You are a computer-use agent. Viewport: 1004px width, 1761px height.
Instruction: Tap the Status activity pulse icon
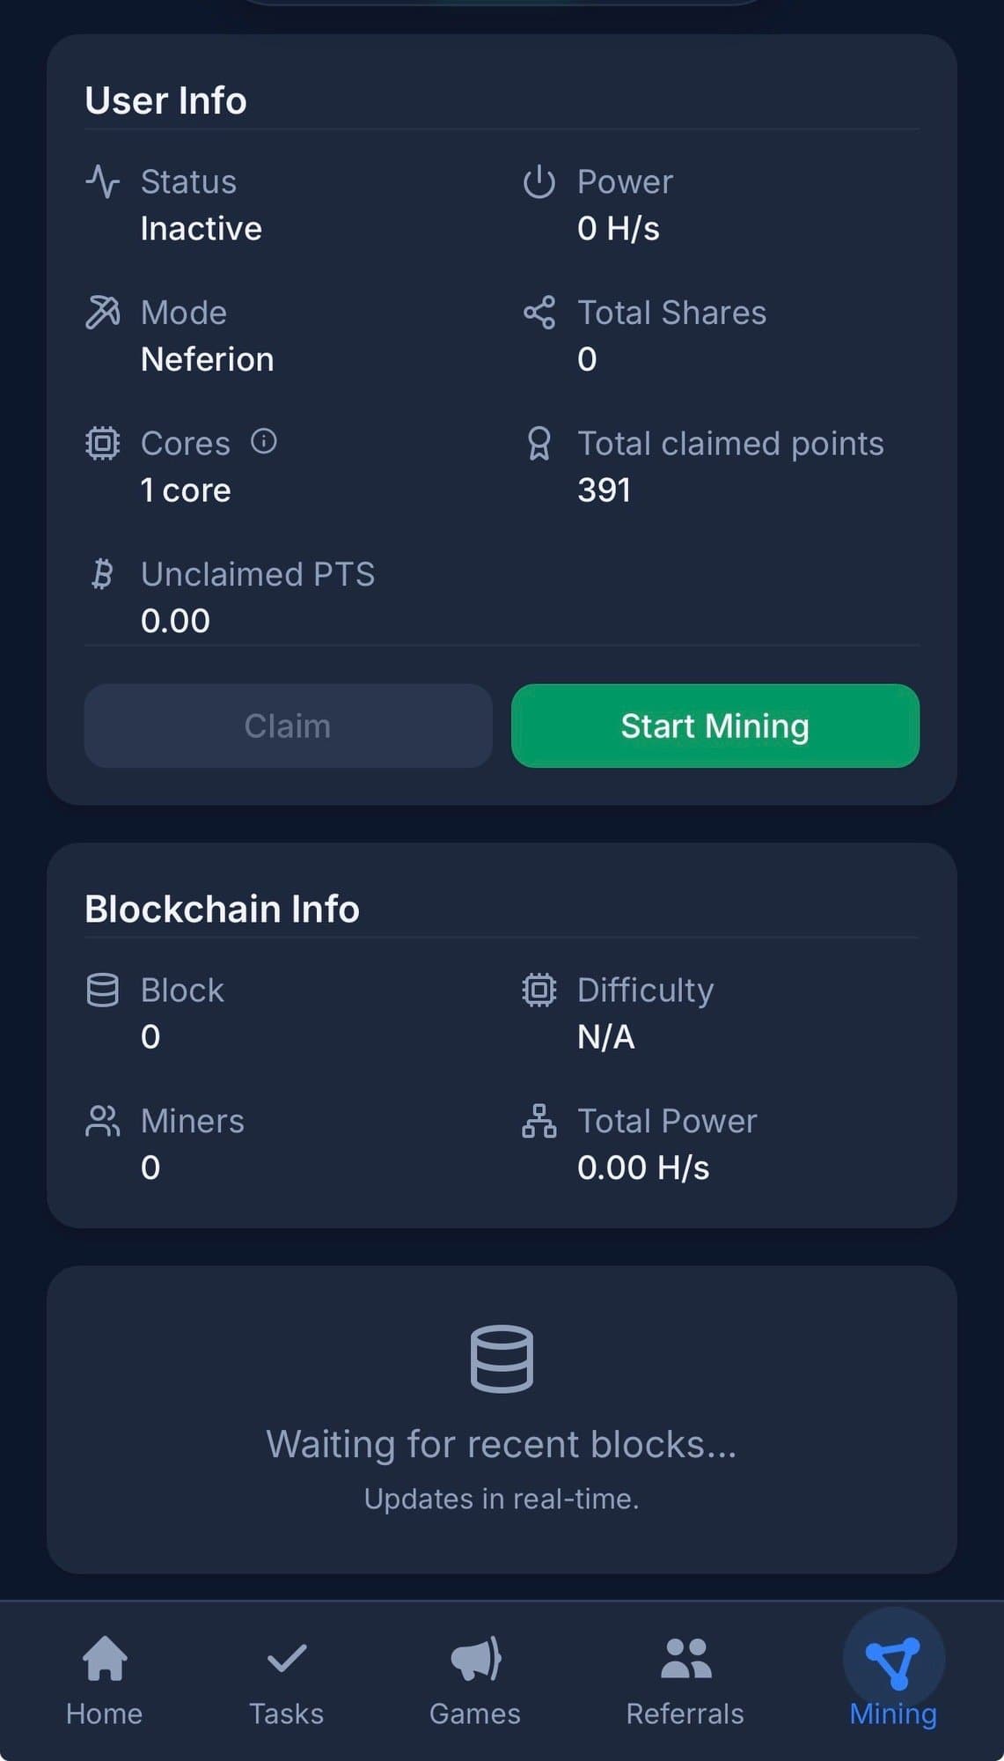click(103, 182)
